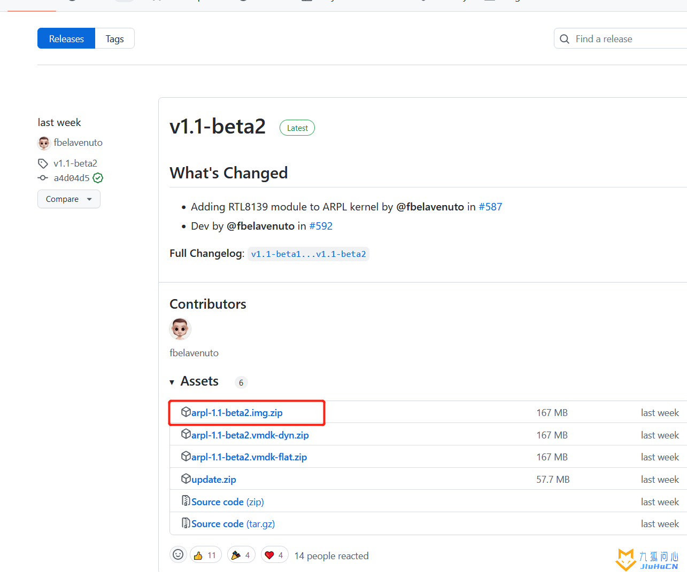Click last week date of Source code (tar.gz)
The width and height of the screenshot is (687, 572).
click(x=660, y=524)
